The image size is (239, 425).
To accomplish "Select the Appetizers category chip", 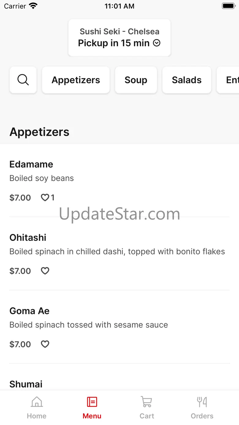I will [x=76, y=80].
